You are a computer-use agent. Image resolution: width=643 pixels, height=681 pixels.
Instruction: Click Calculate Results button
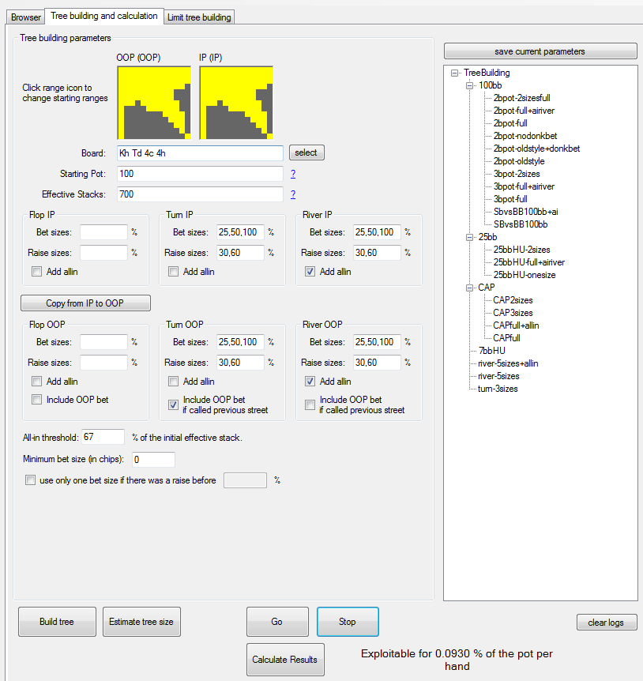[x=285, y=660]
